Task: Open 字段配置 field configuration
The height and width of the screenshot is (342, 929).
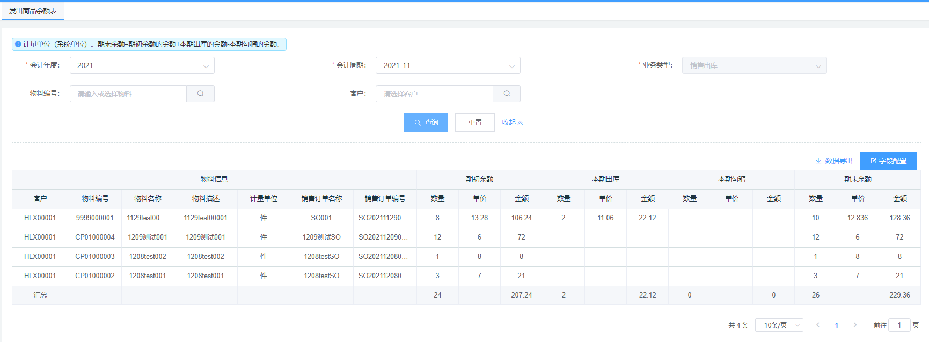Action: tap(888, 161)
